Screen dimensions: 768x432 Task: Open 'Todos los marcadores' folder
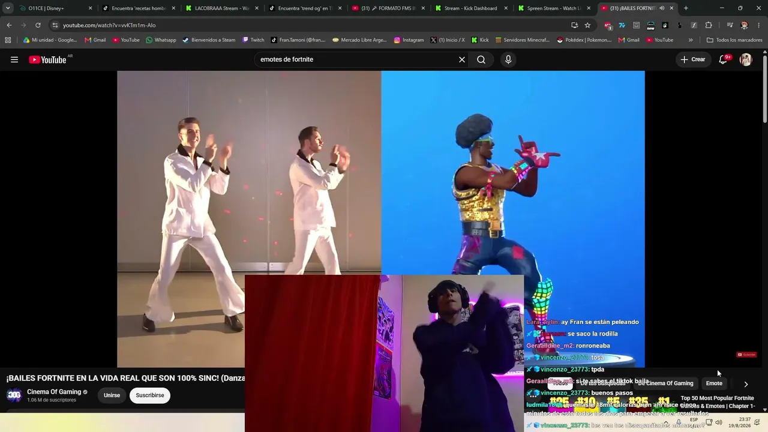tap(734, 40)
